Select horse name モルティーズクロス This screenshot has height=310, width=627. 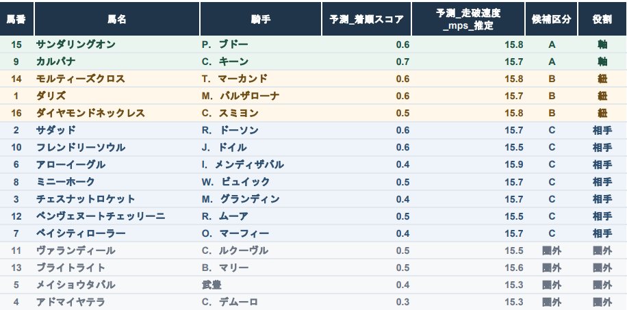tap(80, 79)
